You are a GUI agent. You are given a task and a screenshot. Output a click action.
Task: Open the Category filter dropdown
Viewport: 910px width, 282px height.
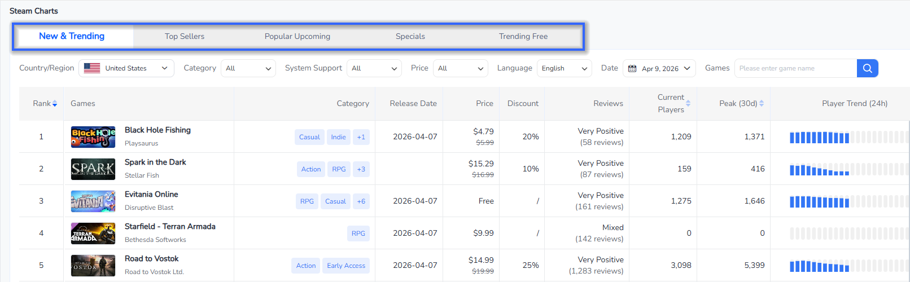pos(248,68)
